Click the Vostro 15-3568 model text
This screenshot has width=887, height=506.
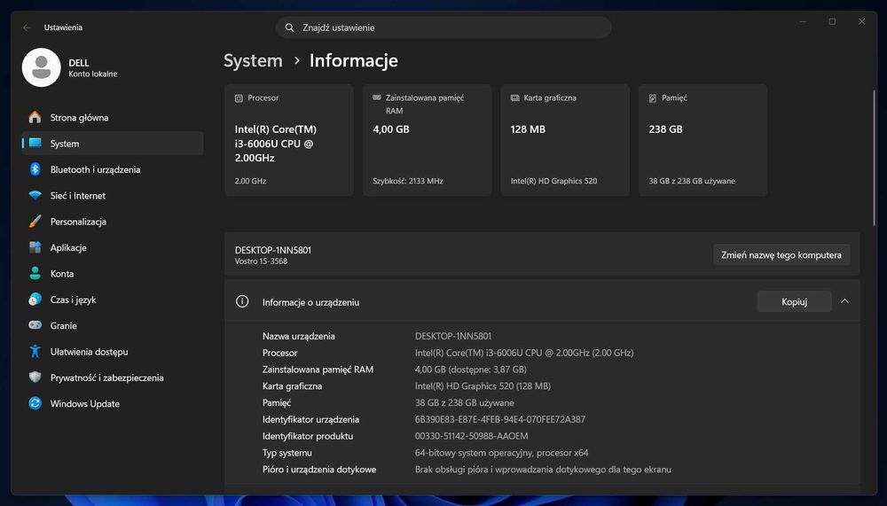(261, 261)
